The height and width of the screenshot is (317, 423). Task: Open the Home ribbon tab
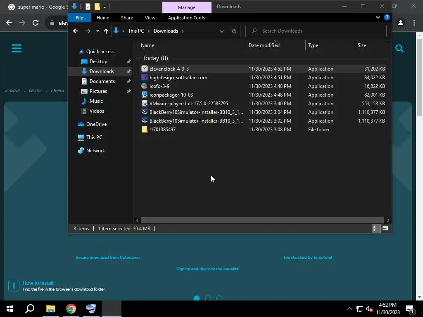[103, 18]
